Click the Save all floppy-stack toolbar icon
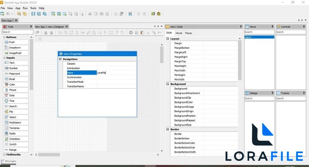 [45, 14]
